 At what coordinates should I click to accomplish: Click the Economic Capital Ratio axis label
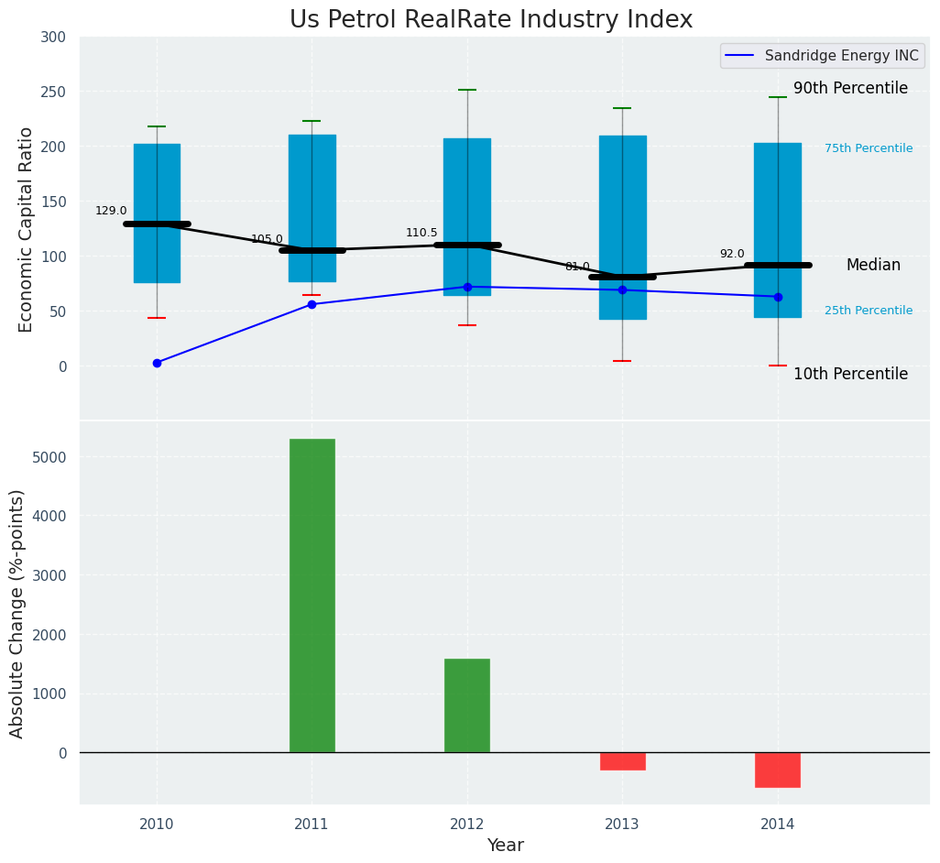pyautogui.click(x=27, y=229)
